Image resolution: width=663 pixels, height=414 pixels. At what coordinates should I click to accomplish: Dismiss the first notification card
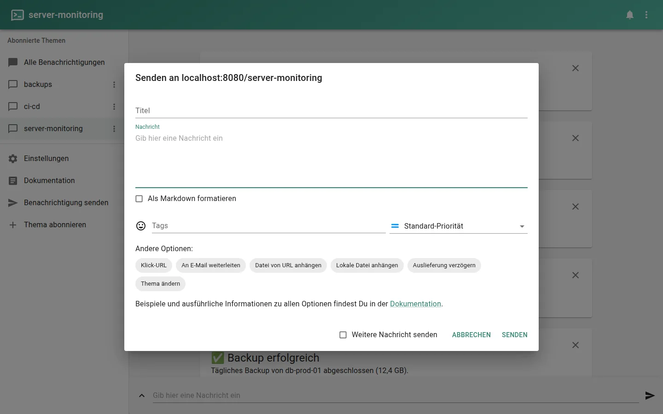click(x=576, y=68)
